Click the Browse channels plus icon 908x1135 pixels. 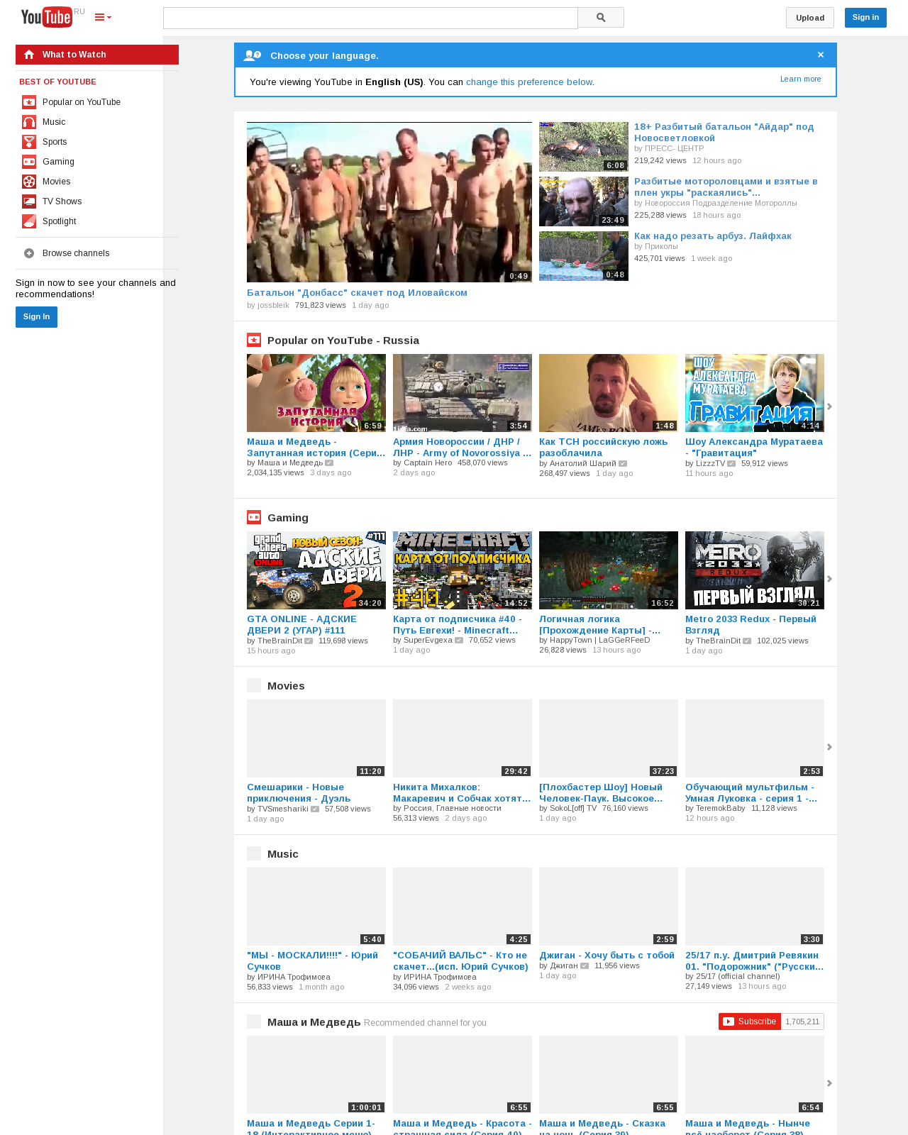[x=29, y=253]
